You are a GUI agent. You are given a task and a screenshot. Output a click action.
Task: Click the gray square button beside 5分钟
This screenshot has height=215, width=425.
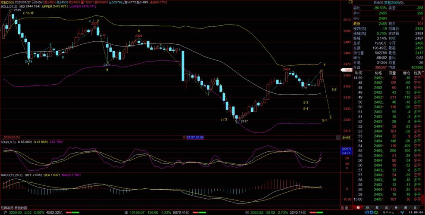[x=337, y=137]
